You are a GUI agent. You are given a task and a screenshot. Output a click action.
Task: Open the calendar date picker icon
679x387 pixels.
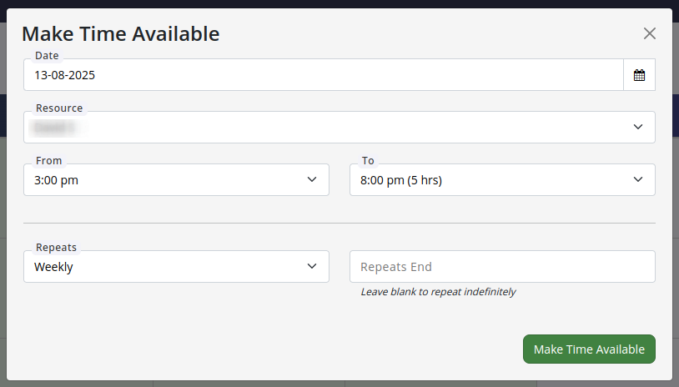point(639,75)
